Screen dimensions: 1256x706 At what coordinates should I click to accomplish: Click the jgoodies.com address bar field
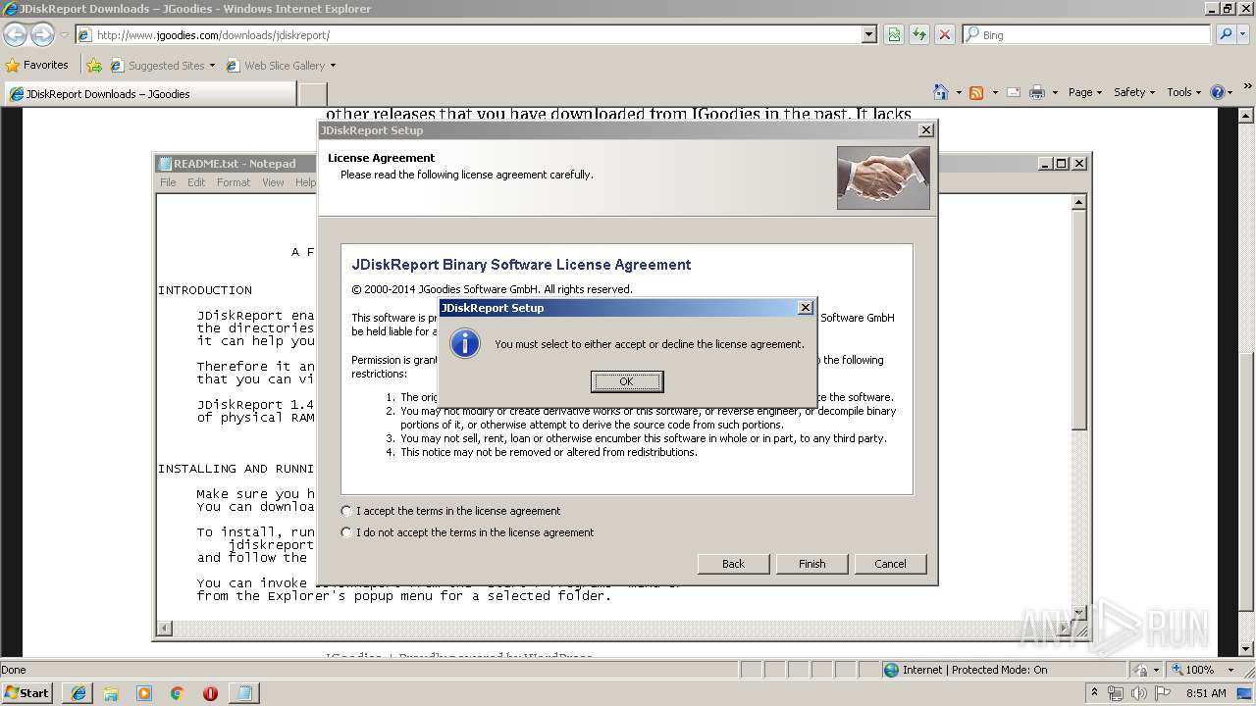[x=476, y=34]
